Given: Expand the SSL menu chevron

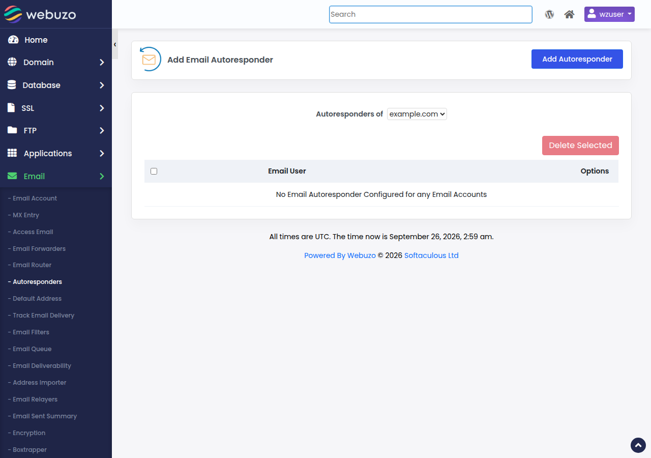Looking at the screenshot, I should (x=102, y=108).
